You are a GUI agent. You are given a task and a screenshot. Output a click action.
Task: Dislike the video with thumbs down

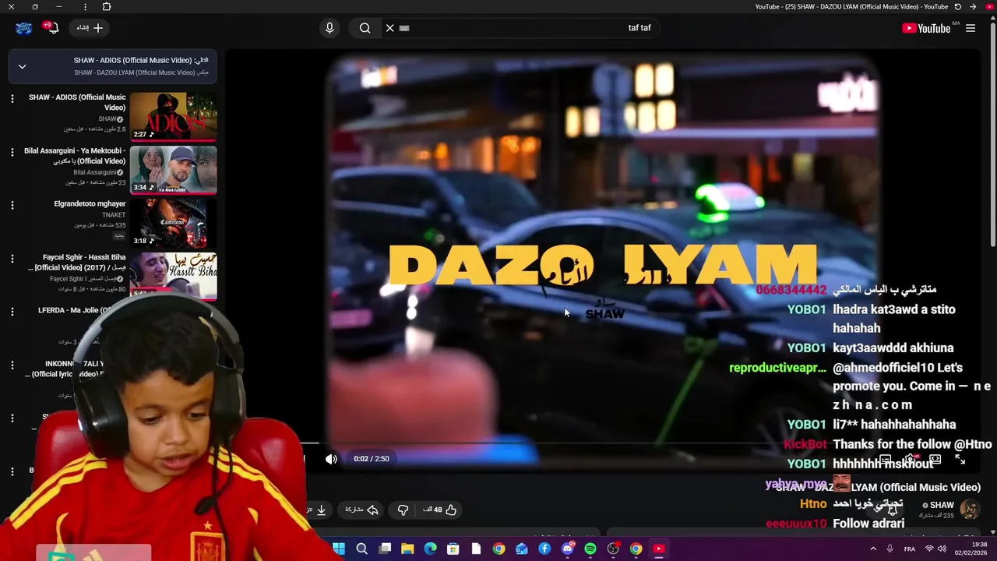click(x=403, y=510)
